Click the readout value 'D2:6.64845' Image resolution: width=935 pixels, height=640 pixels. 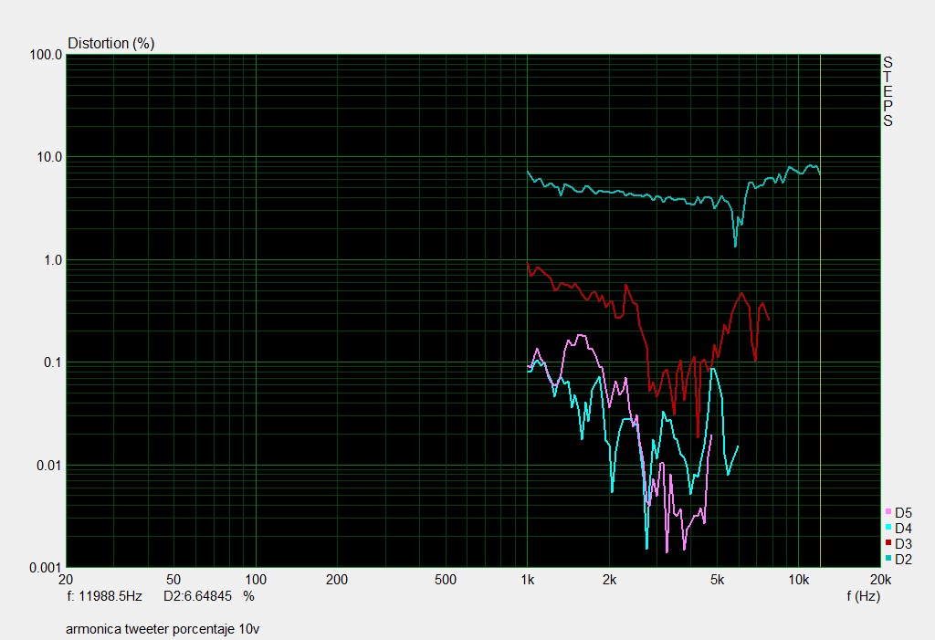pos(197,596)
